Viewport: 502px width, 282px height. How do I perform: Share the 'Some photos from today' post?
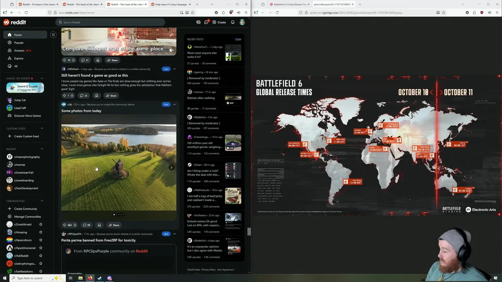click(114, 225)
